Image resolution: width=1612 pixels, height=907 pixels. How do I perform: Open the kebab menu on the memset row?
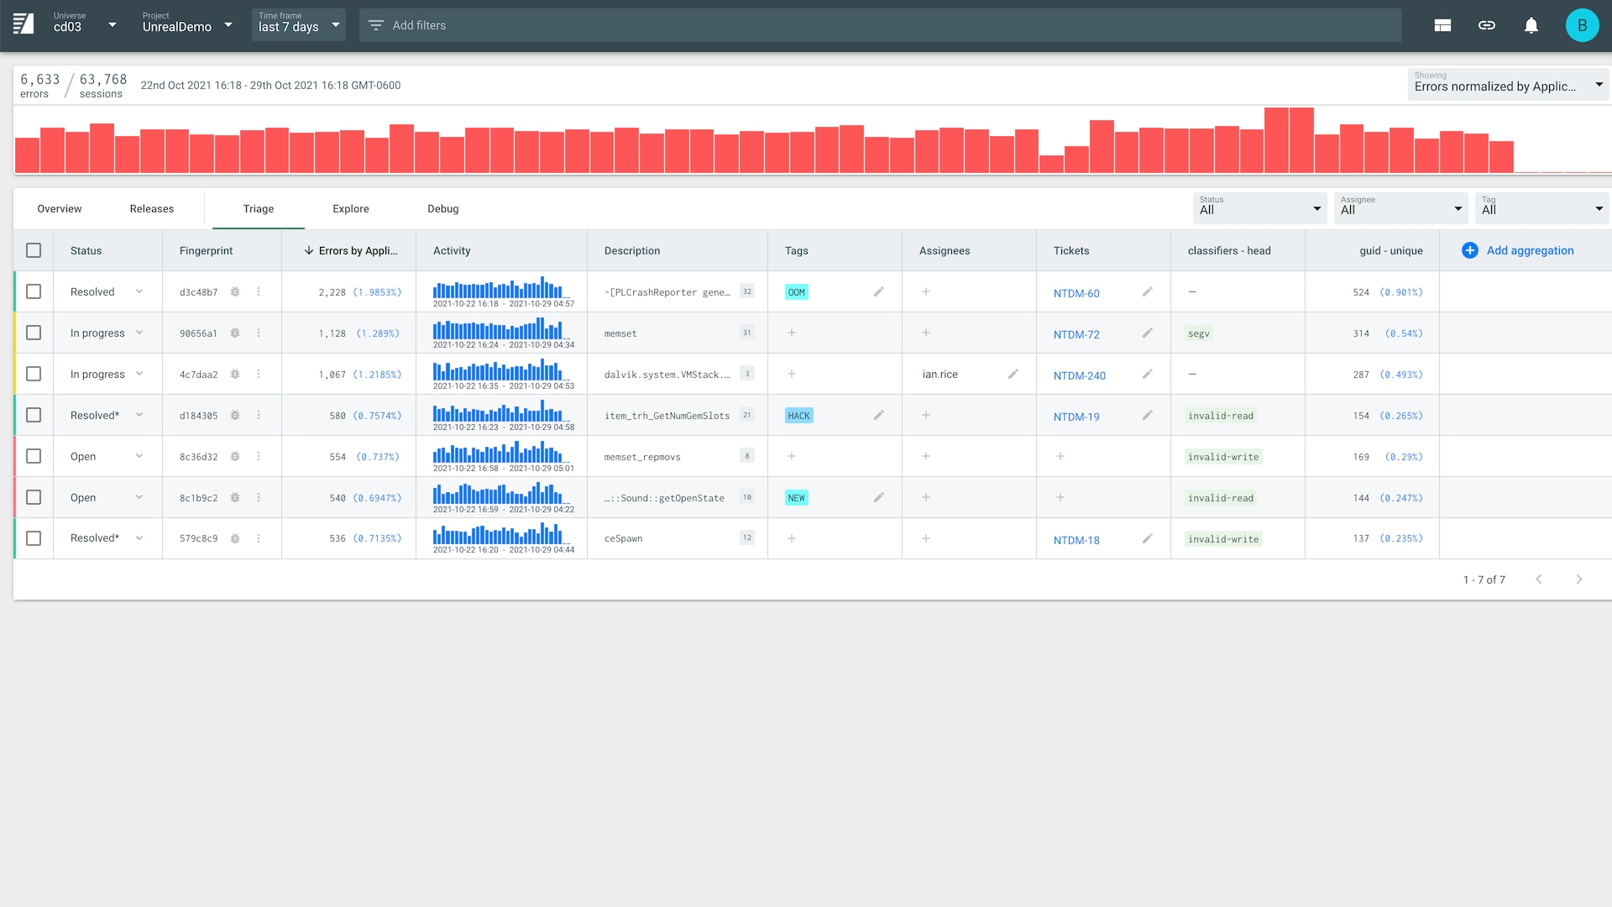pyautogui.click(x=259, y=333)
